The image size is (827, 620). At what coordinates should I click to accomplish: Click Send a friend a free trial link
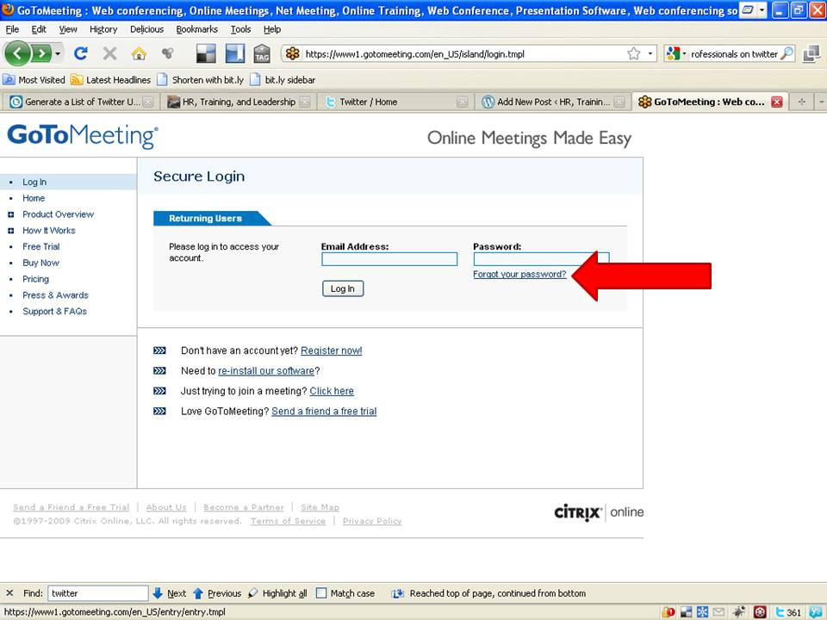[x=324, y=412]
